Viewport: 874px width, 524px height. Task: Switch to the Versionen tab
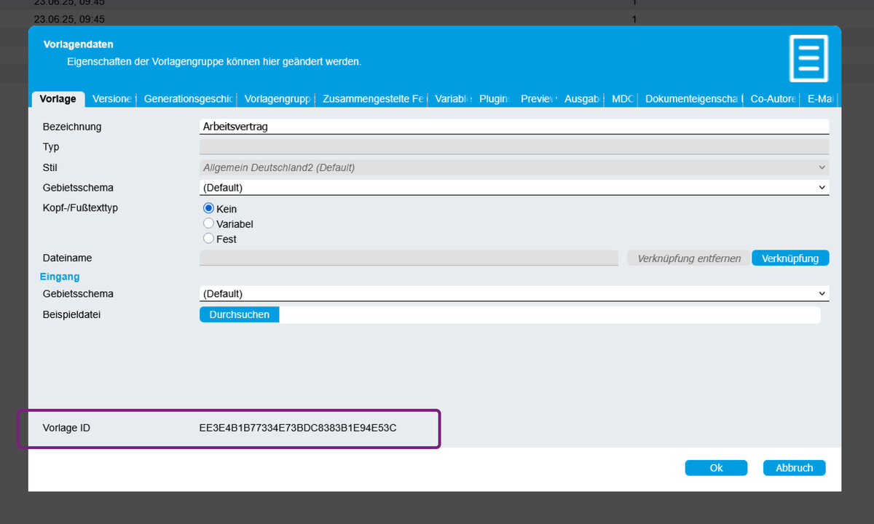click(x=112, y=99)
